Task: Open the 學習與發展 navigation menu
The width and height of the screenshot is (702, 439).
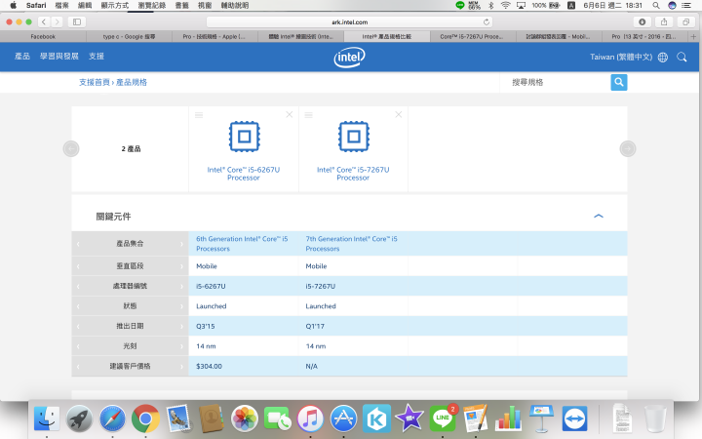Action: (x=59, y=56)
